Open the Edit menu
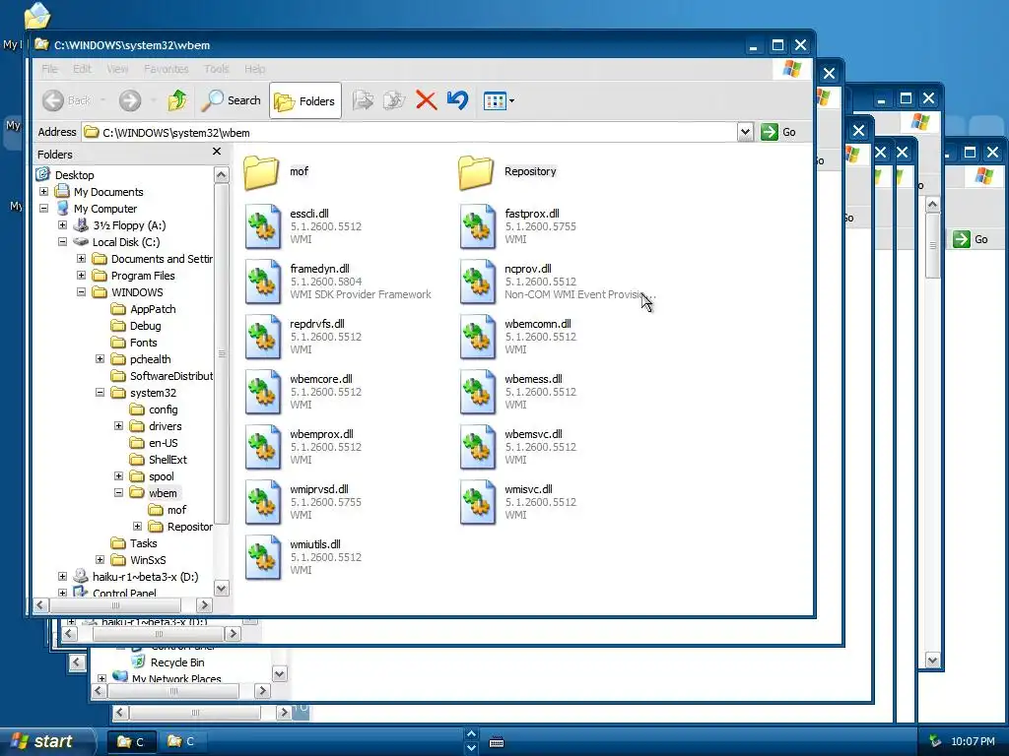The width and height of the screenshot is (1009, 756). (x=82, y=69)
